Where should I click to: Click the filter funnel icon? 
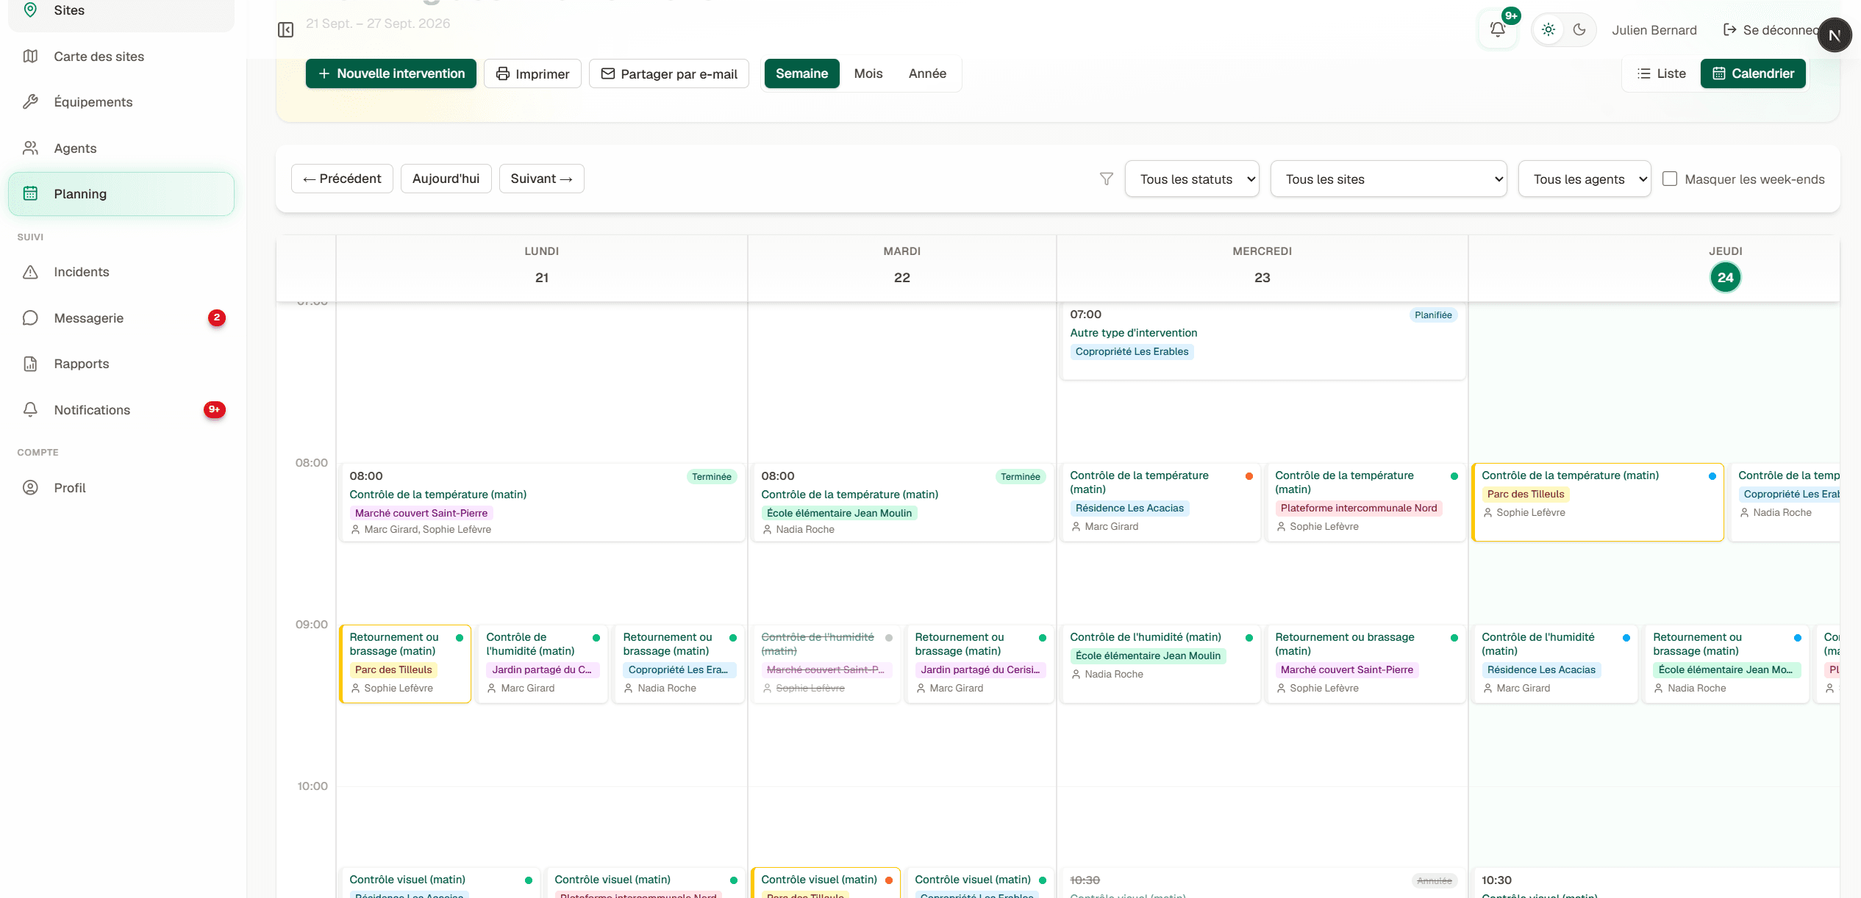(1106, 179)
